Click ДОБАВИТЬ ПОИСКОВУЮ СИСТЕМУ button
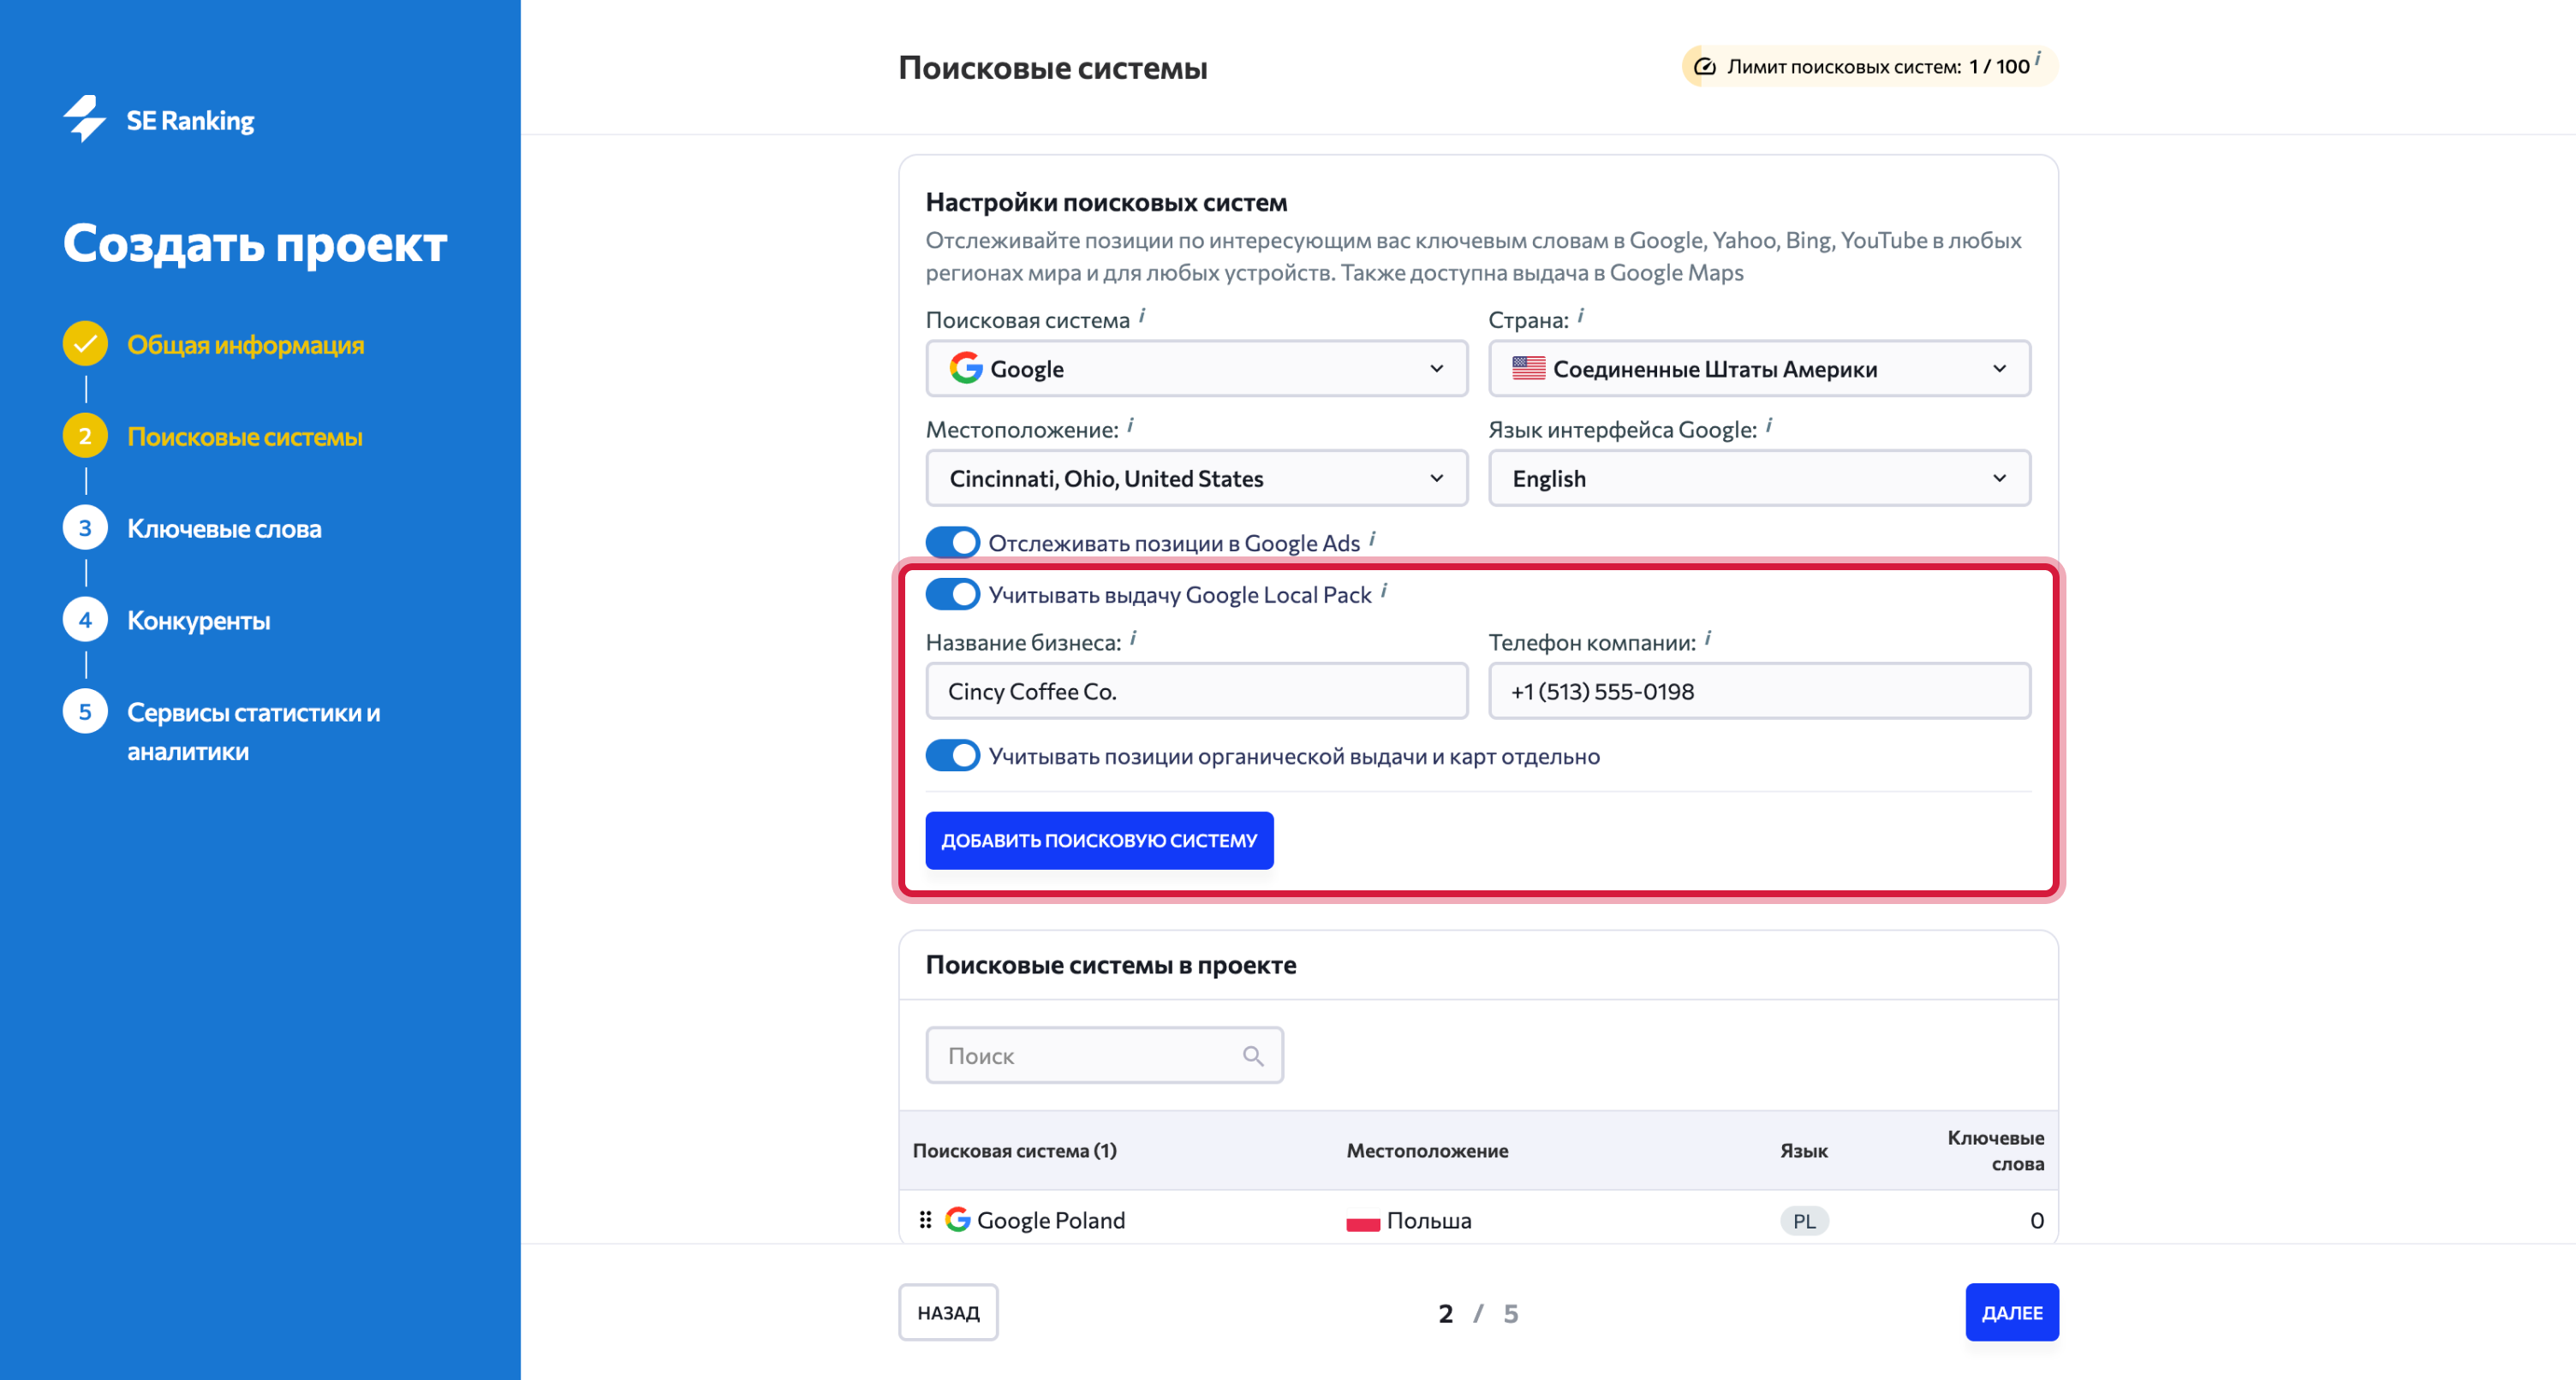This screenshot has height=1380, width=2576. point(1099,840)
